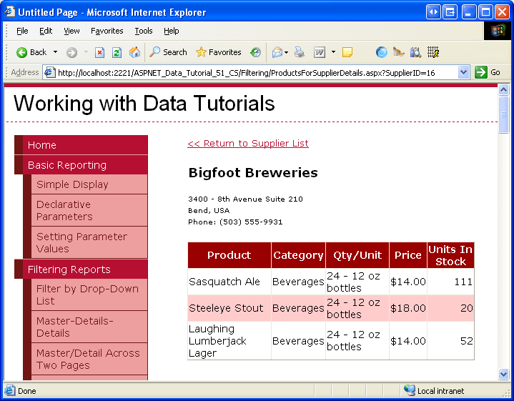Open the Tools menu
Image resolution: width=514 pixels, height=401 pixels.
(144, 31)
